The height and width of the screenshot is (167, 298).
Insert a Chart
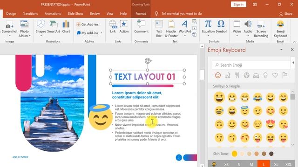(x=66, y=27)
